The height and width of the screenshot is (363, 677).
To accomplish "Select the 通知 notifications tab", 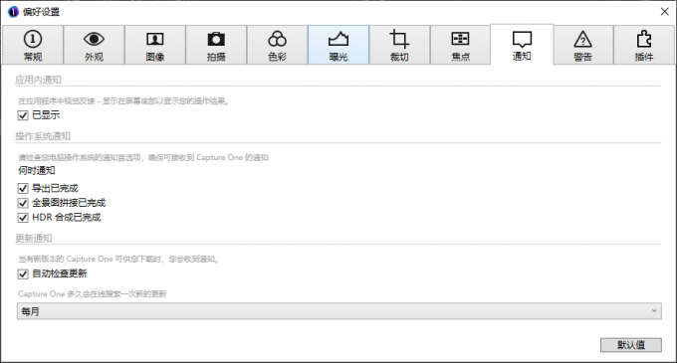I will coord(522,45).
